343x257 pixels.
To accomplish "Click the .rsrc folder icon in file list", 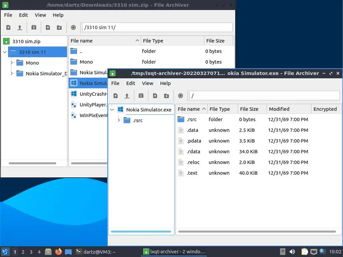I will pyautogui.click(x=181, y=119).
